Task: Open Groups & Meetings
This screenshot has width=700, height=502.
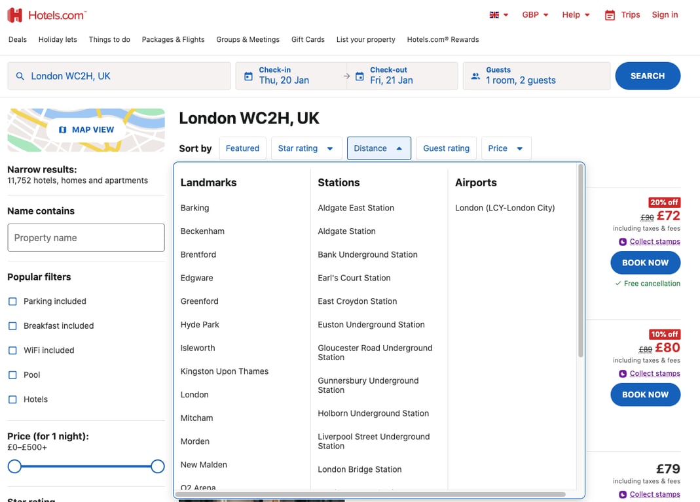Action: [x=248, y=40]
